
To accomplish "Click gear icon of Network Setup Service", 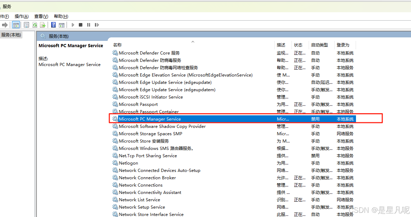I will pyautogui.click(x=115, y=207).
